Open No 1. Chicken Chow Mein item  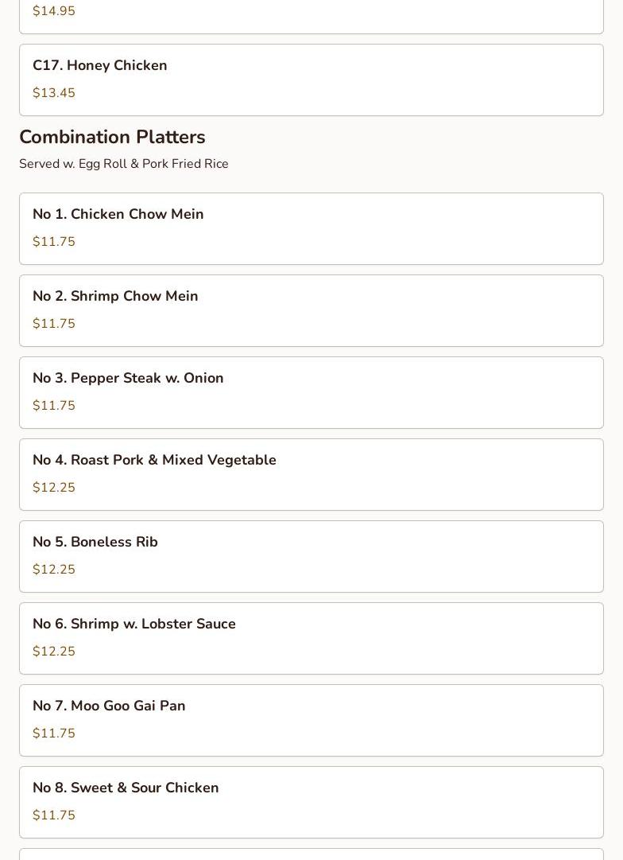(311, 228)
